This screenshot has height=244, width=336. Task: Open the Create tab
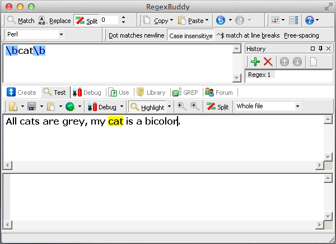[21, 93]
